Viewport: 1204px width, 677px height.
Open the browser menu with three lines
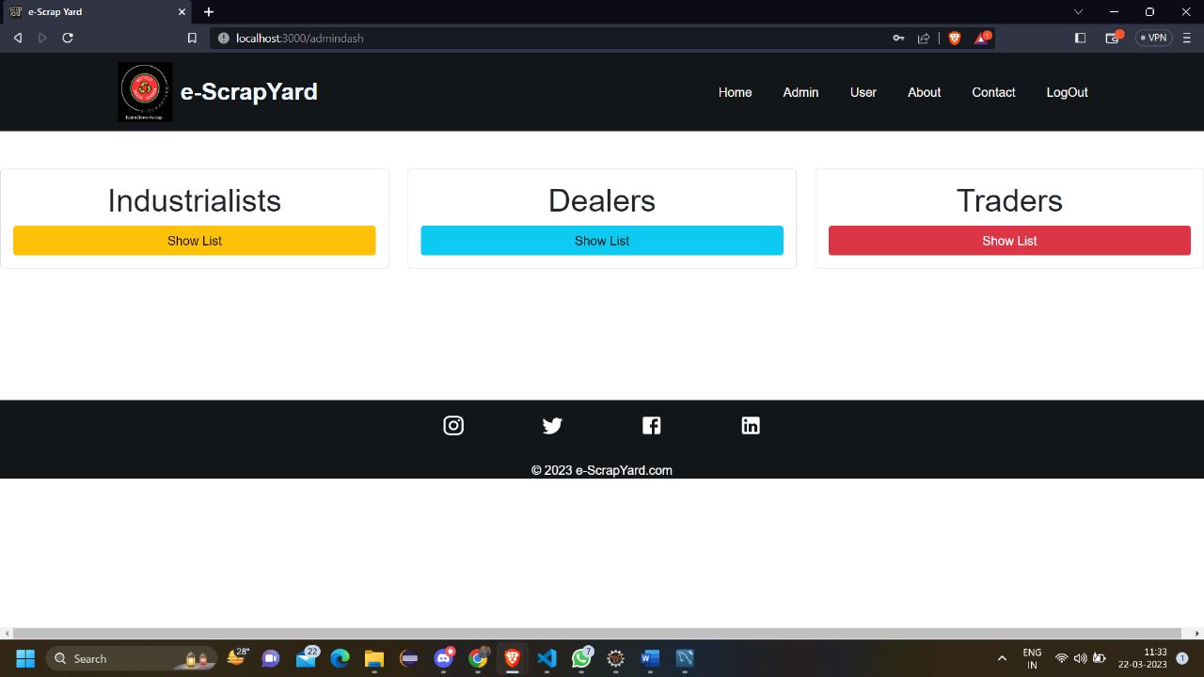pyautogui.click(x=1186, y=38)
